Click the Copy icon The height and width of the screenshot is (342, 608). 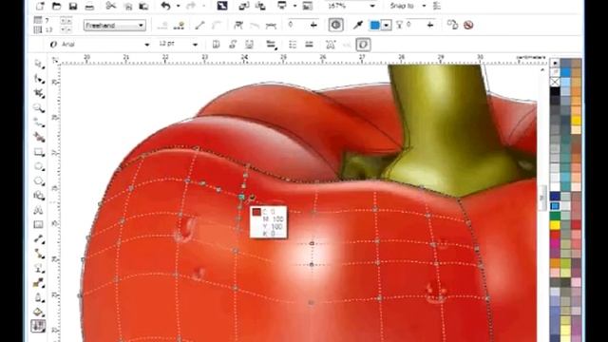[x=128, y=6]
